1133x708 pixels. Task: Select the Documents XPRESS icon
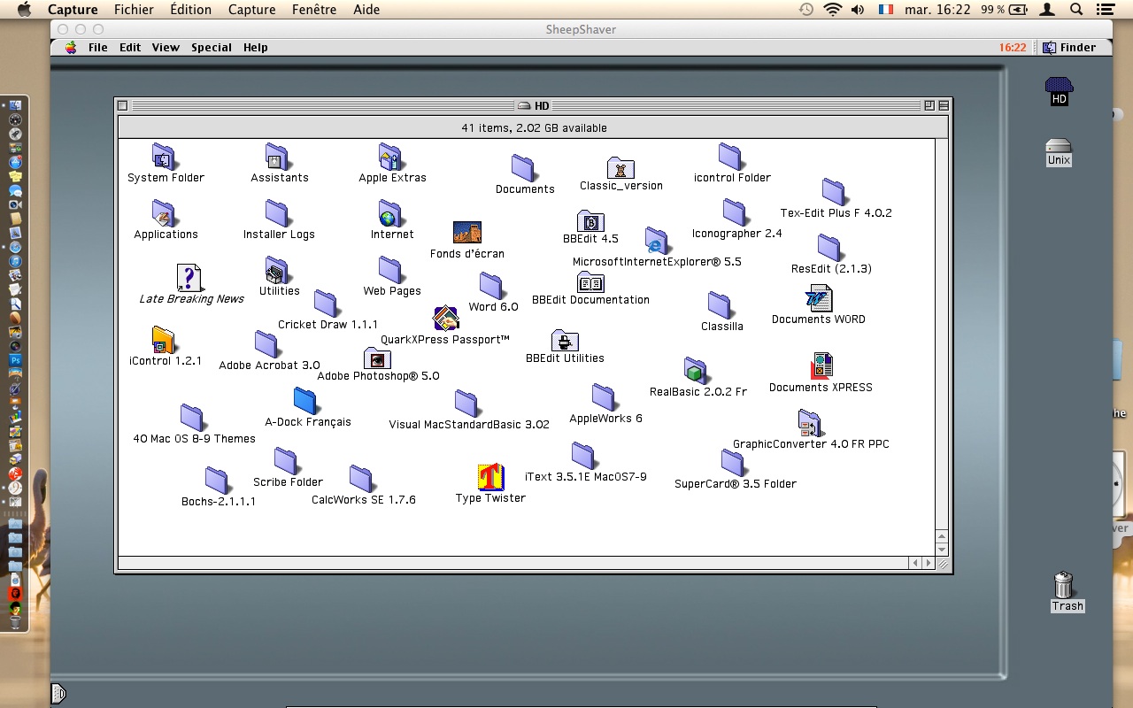821,366
